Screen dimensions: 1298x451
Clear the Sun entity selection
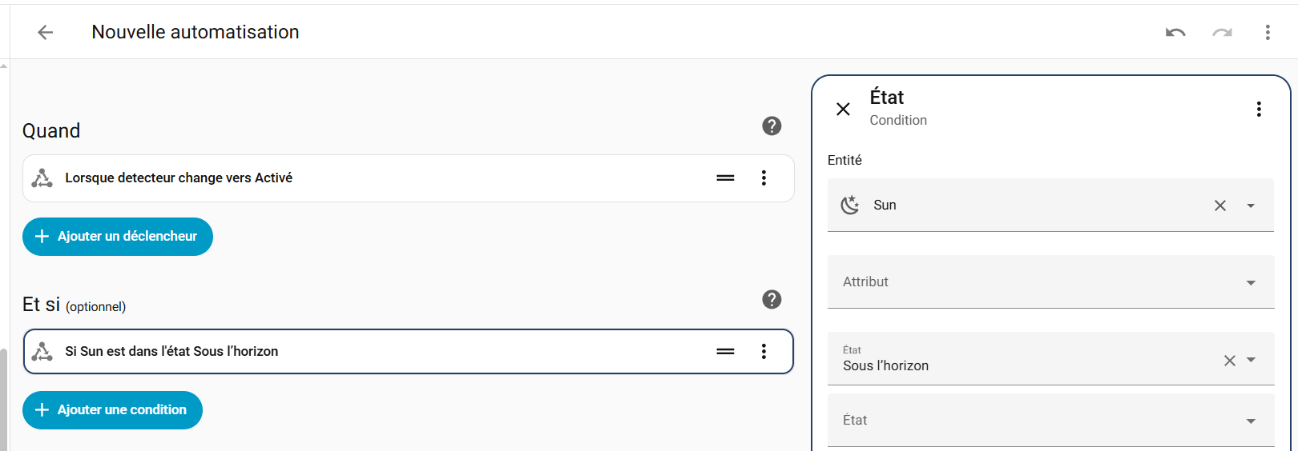[1220, 206]
